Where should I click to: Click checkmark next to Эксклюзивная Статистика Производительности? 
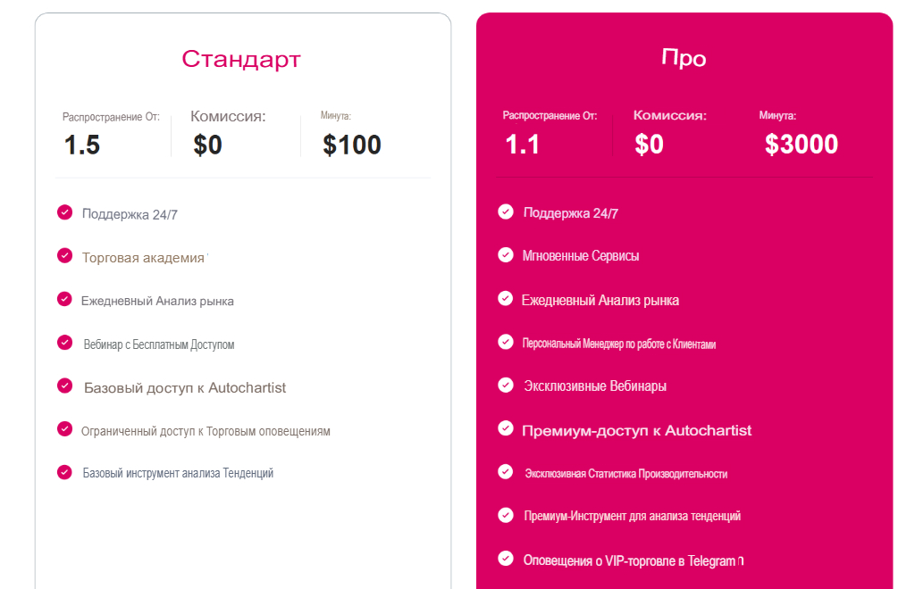pos(506,472)
